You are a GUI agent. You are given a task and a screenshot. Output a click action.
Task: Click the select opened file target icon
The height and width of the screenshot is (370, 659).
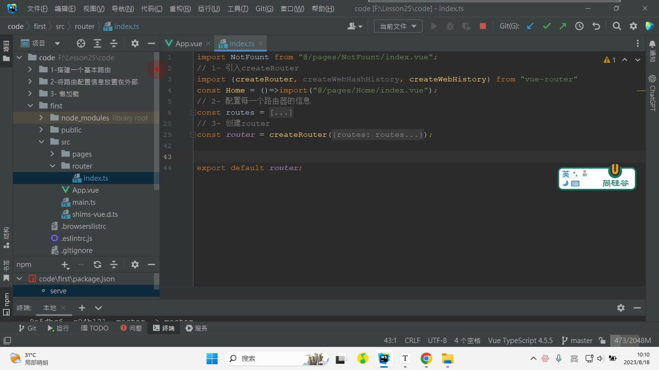(81, 43)
